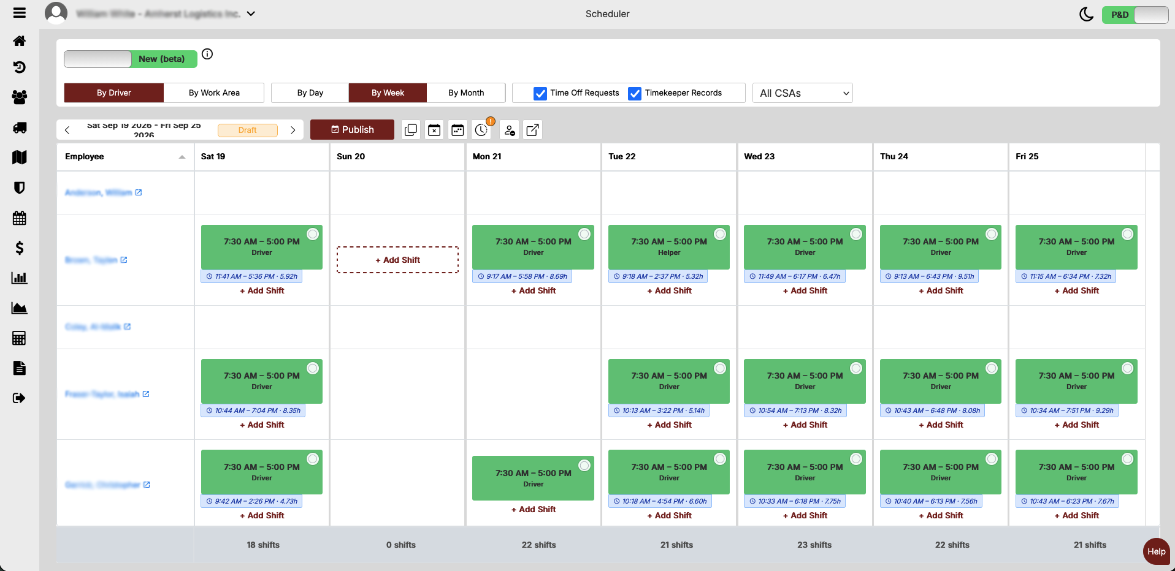Open the area chart sidebar icon
This screenshot has width=1175, height=571.
coord(20,308)
